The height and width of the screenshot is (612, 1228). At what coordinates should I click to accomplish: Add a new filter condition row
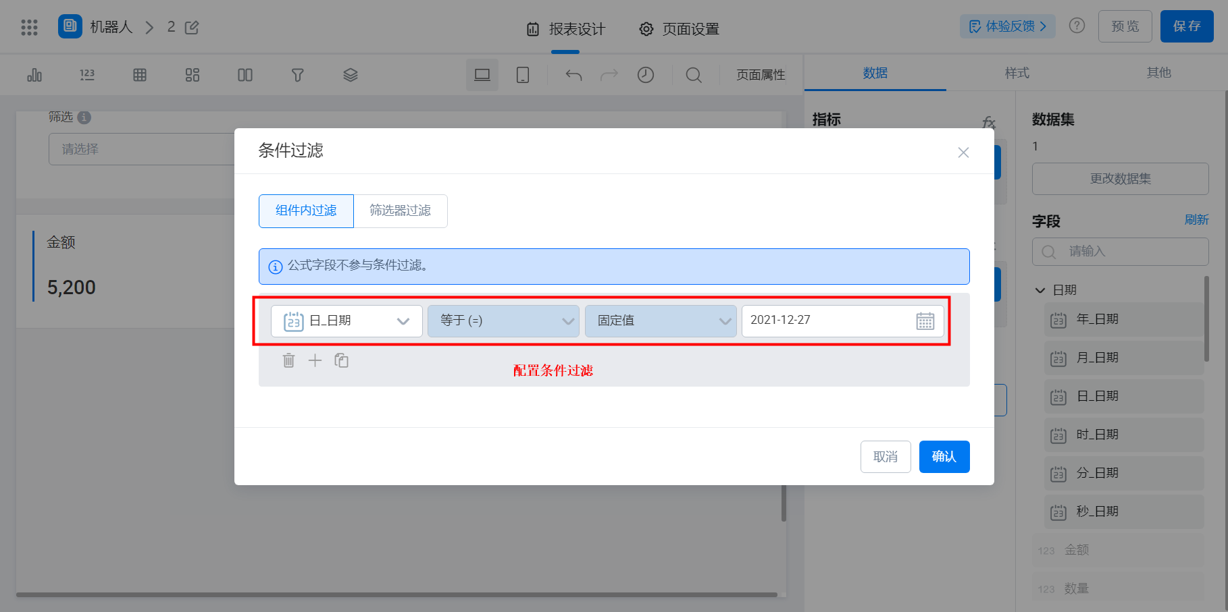point(315,360)
